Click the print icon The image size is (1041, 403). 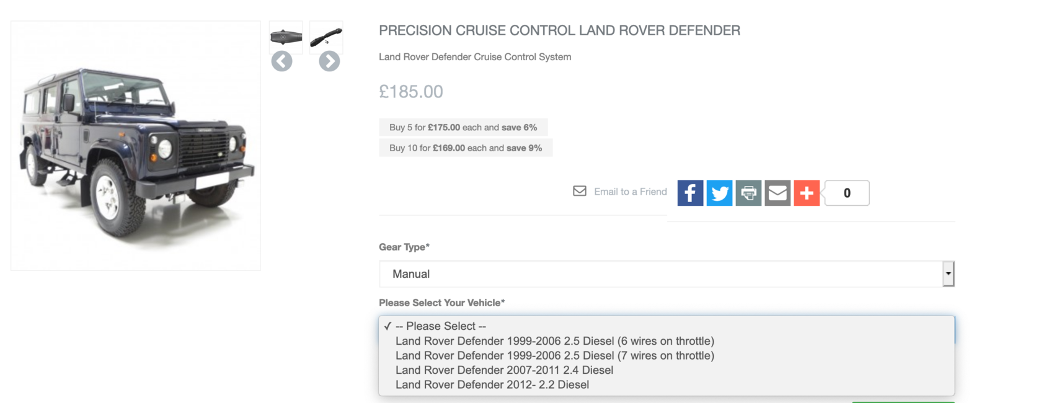[x=748, y=193]
